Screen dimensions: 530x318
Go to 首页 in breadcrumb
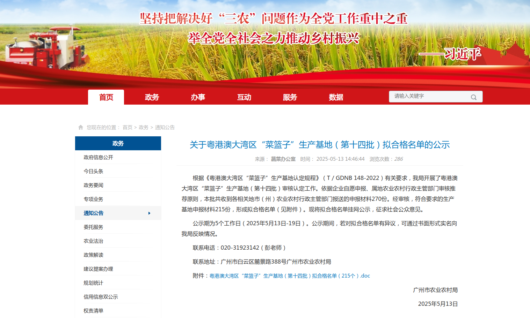tap(128, 127)
